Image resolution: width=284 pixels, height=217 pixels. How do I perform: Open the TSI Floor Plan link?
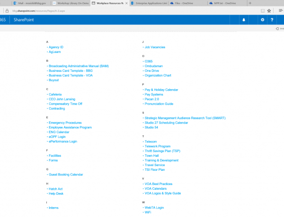(155, 170)
